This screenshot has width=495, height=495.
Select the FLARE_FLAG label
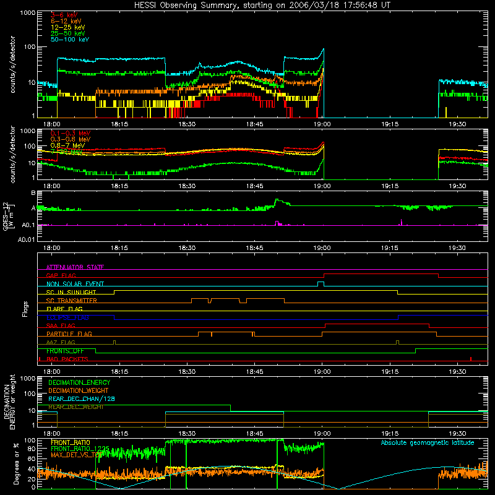coord(64,309)
